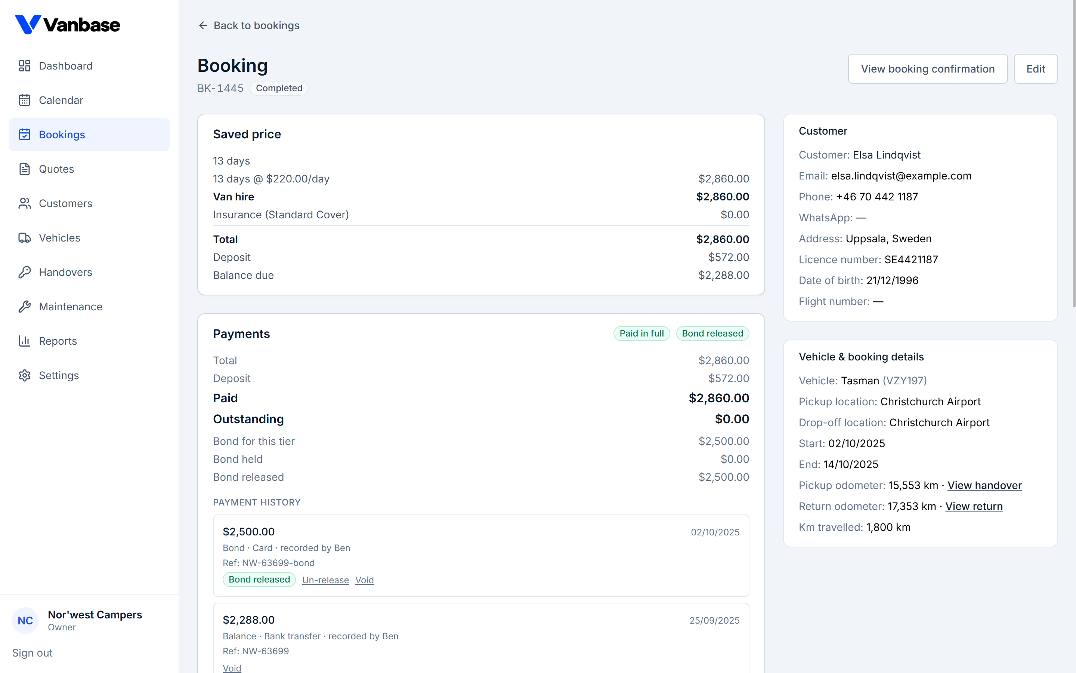Click the Maintenance wrench icon
1076x673 pixels.
(x=24, y=307)
